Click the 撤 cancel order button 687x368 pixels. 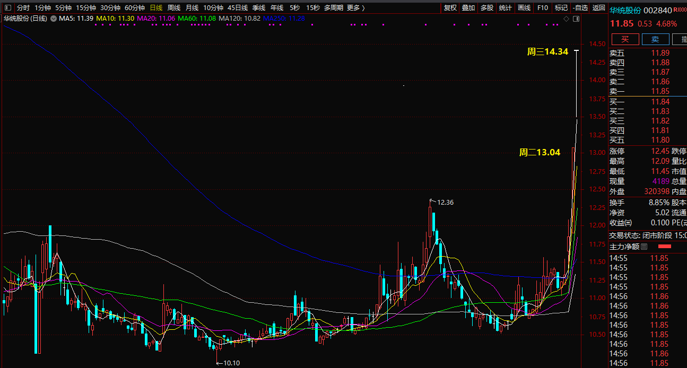(680, 39)
